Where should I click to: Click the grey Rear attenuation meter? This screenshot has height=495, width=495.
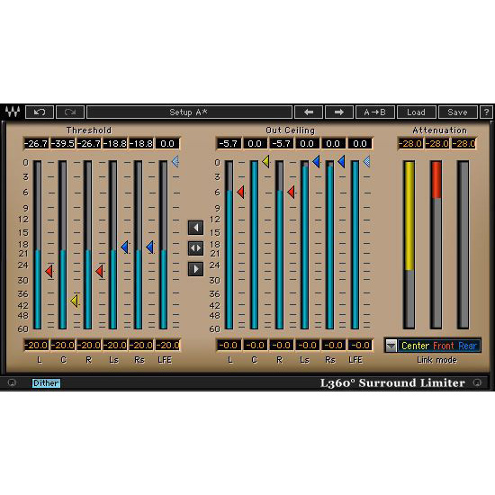click(463, 245)
